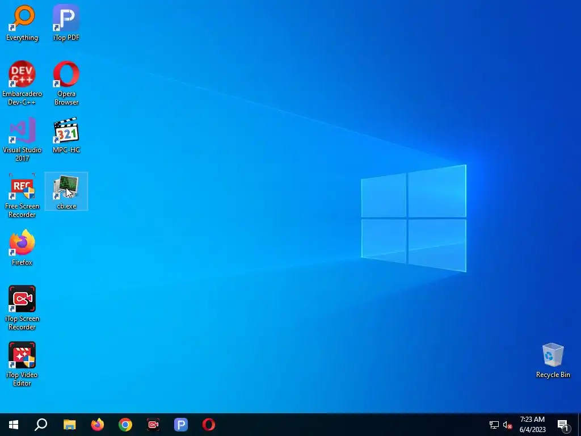Select the Opera Browser desktop icon
The height and width of the screenshot is (436, 581).
66,83
